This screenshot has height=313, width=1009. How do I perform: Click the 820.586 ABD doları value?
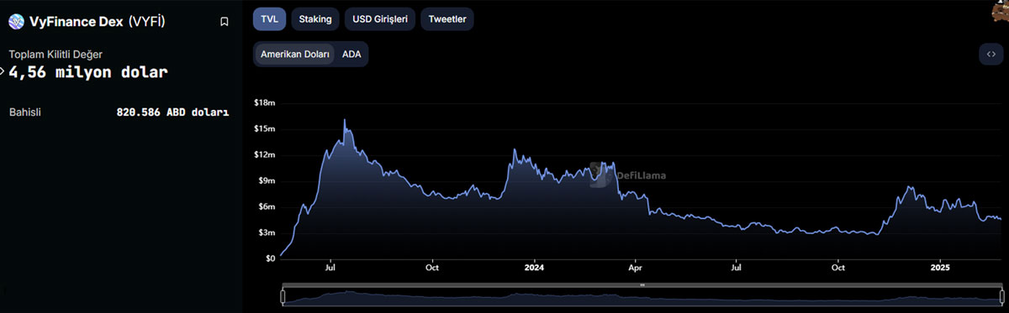coord(172,112)
